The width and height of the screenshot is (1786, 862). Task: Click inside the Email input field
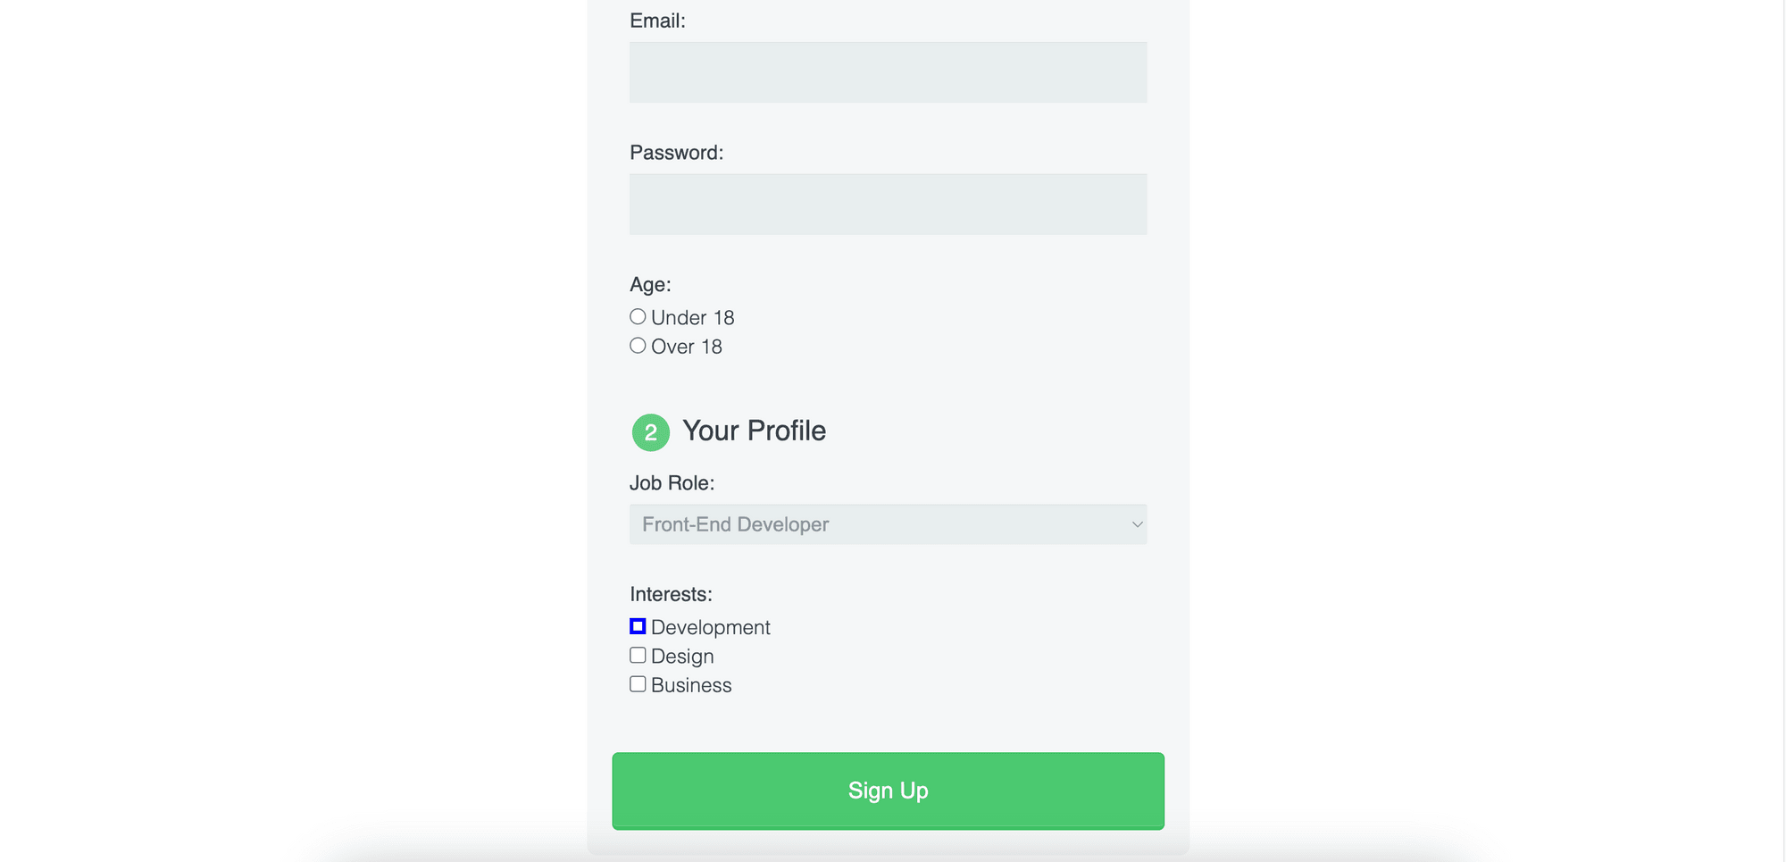pos(888,71)
